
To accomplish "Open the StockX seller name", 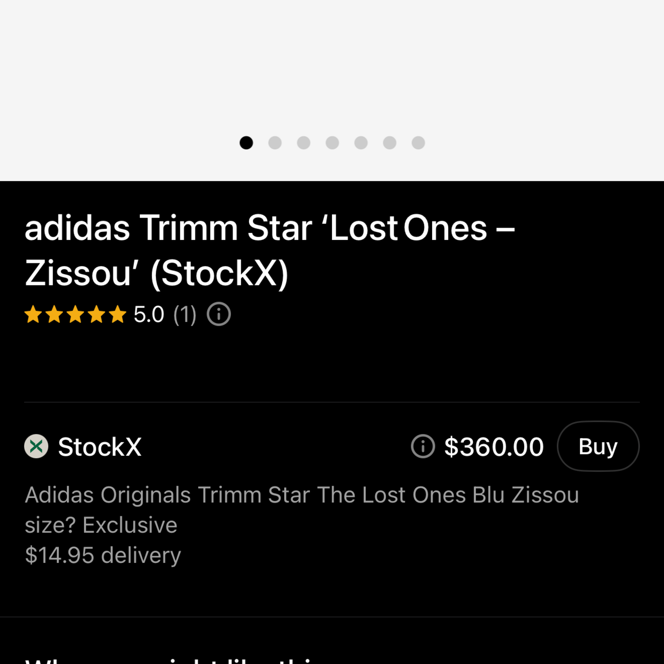I will [100, 447].
